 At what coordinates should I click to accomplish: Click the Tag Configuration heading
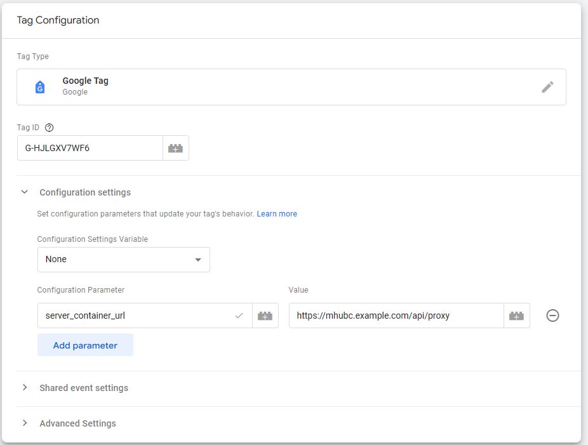pos(58,20)
